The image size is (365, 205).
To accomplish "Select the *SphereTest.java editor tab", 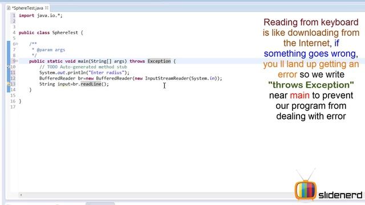I will coord(27,8).
